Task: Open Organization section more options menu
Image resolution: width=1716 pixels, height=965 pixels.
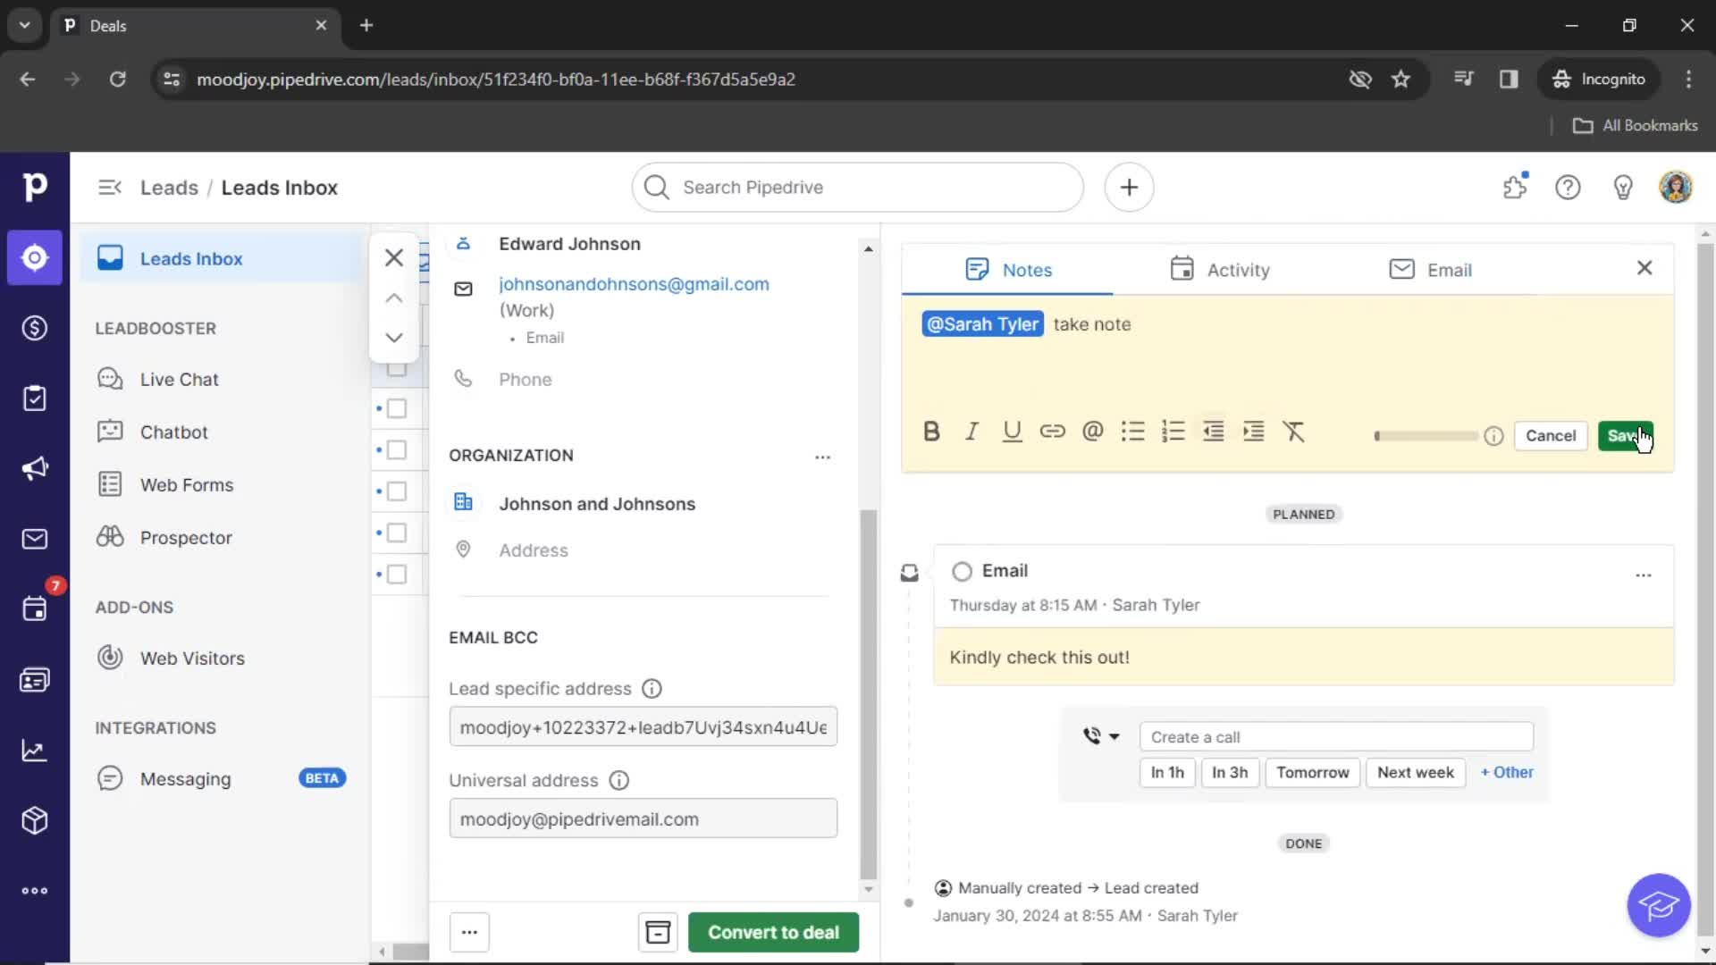Action: (822, 457)
